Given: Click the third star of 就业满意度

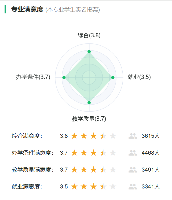Looking at the screenshot, I should (x=94, y=187).
